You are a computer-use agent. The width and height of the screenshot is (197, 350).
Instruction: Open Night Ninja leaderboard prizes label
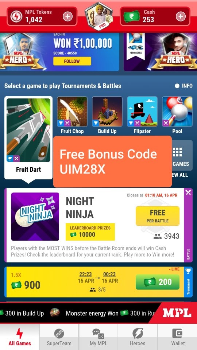tap(90, 232)
